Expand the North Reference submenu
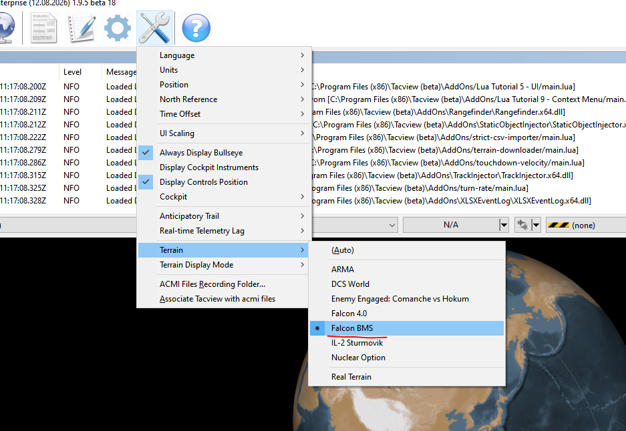 (224, 99)
